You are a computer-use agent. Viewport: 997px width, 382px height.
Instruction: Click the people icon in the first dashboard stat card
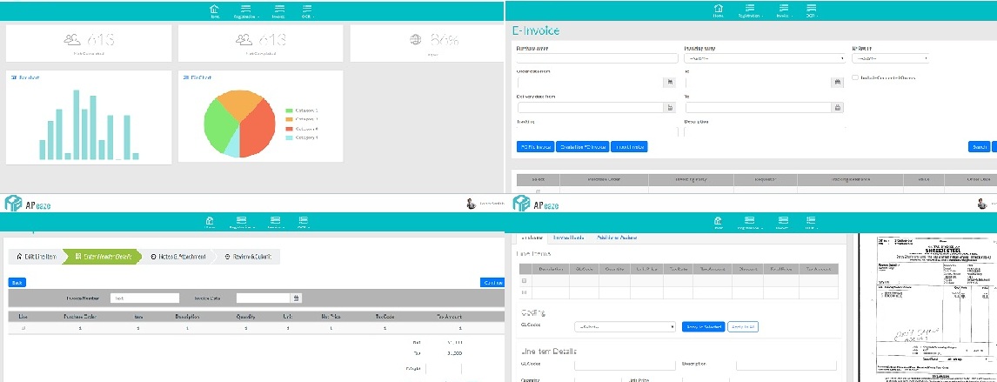click(72, 39)
